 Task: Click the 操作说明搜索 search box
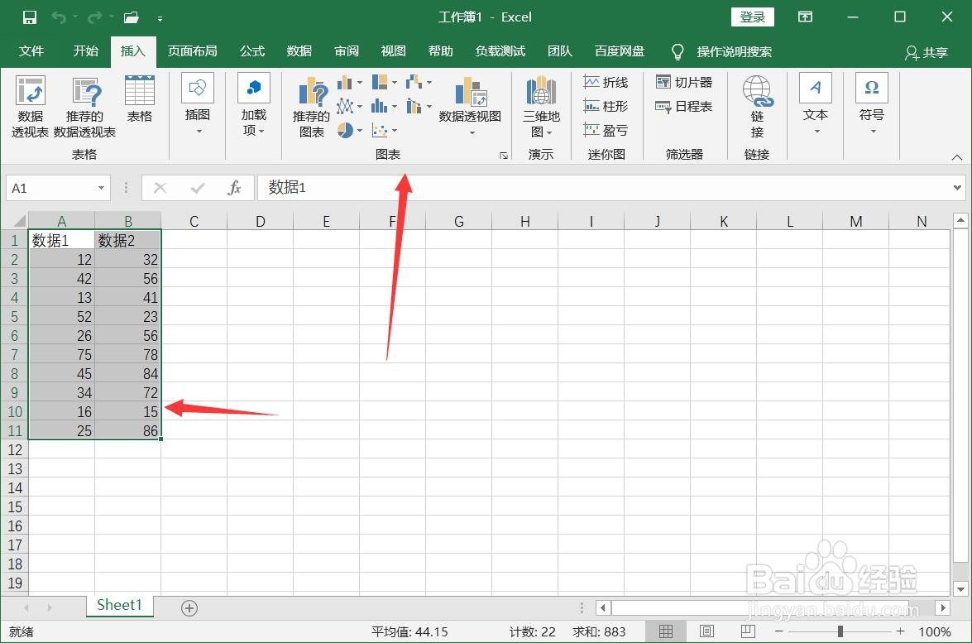(x=722, y=51)
